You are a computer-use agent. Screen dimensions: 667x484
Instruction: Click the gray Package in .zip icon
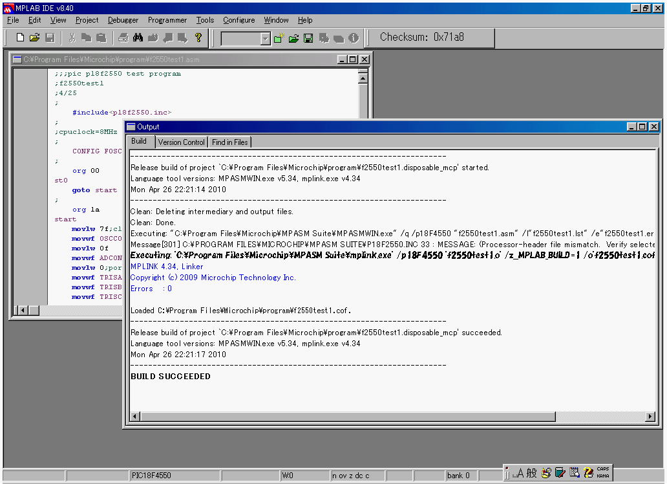(339, 38)
